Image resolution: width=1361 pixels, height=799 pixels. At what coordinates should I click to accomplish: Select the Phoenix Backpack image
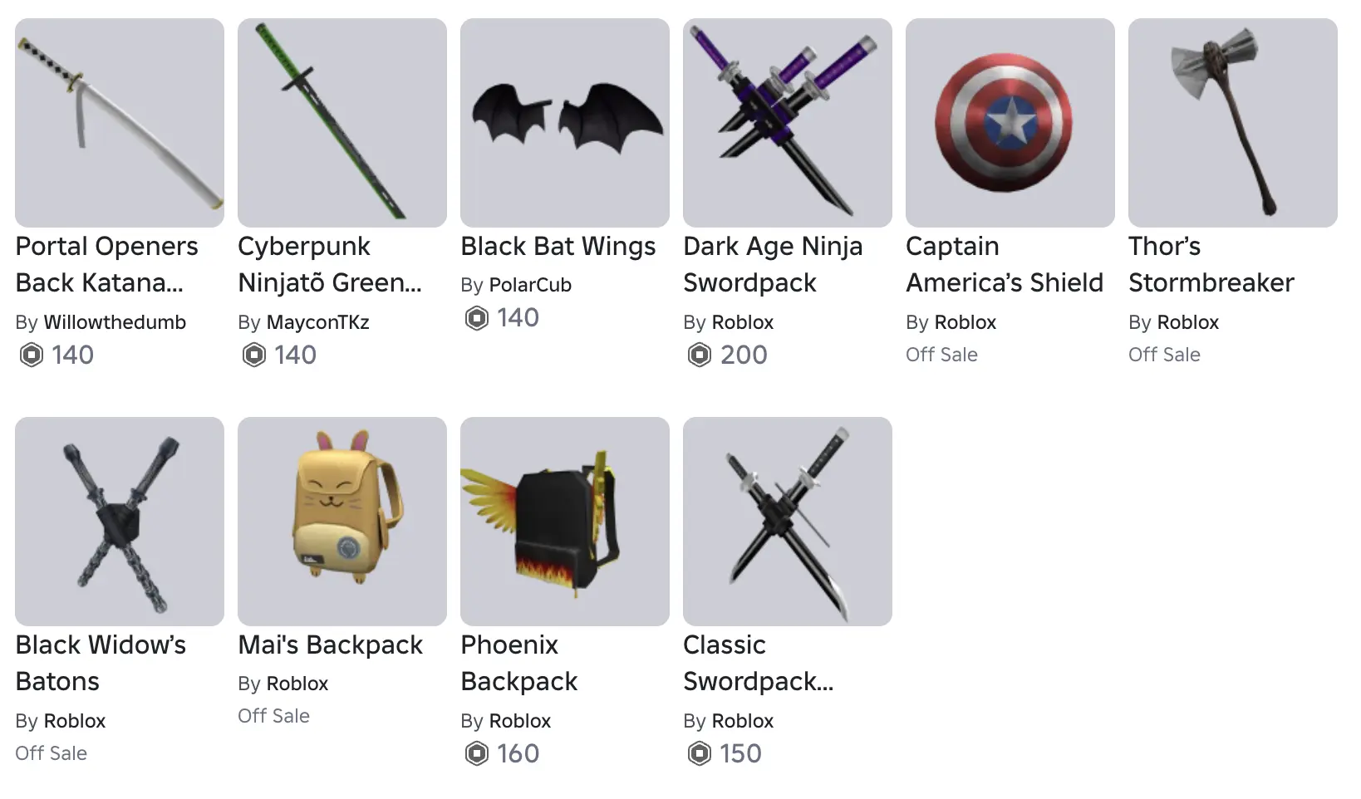(565, 522)
